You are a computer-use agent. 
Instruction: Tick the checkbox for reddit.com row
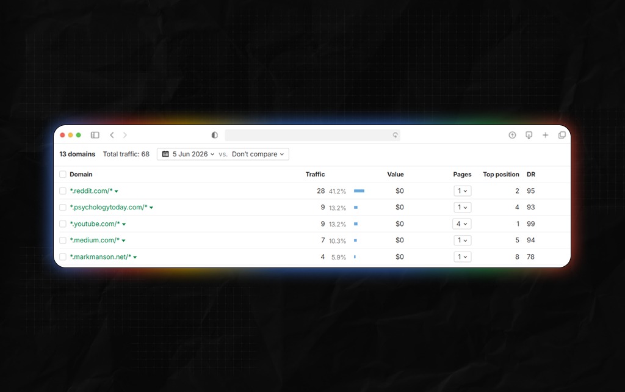tap(63, 191)
